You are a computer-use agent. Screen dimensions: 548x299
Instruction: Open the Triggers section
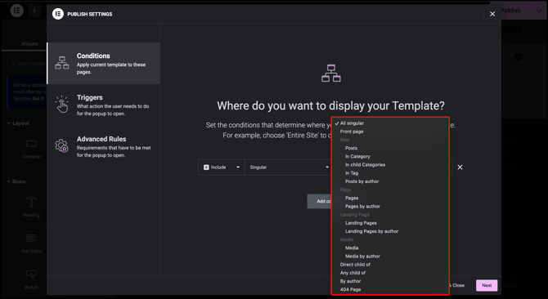pos(103,105)
